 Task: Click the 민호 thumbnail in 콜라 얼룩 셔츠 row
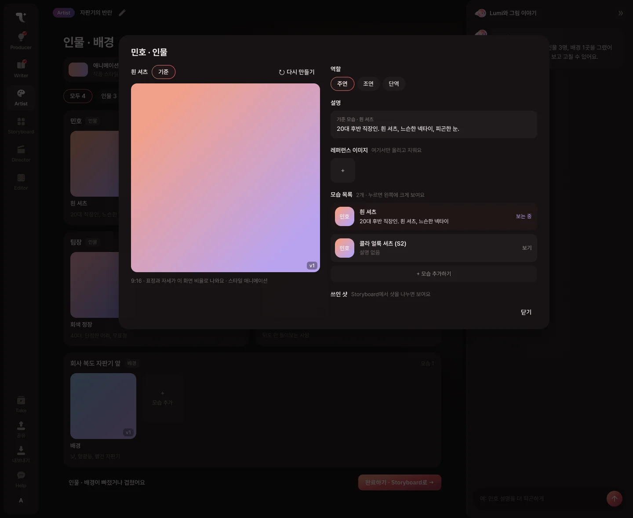(345, 248)
